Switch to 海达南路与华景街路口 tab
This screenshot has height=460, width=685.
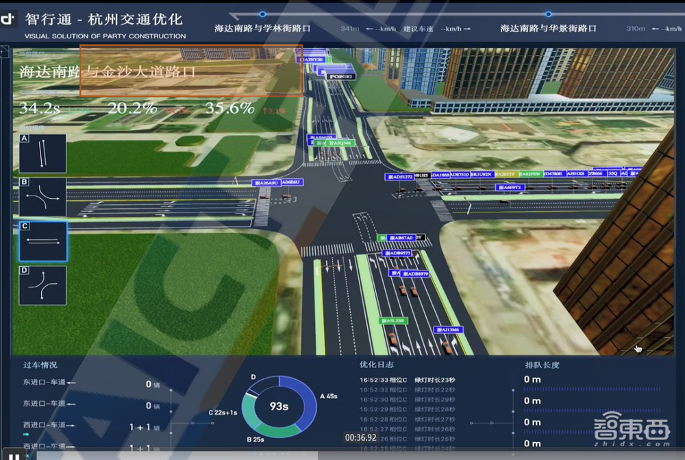coord(547,27)
